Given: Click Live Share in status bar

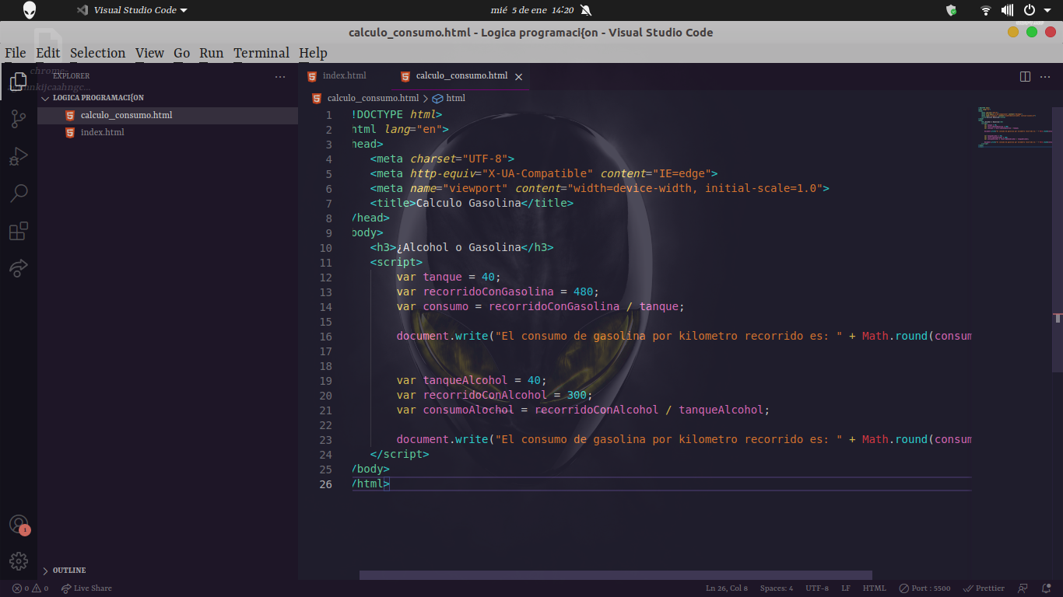Looking at the screenshot, I should click(86, 588).
